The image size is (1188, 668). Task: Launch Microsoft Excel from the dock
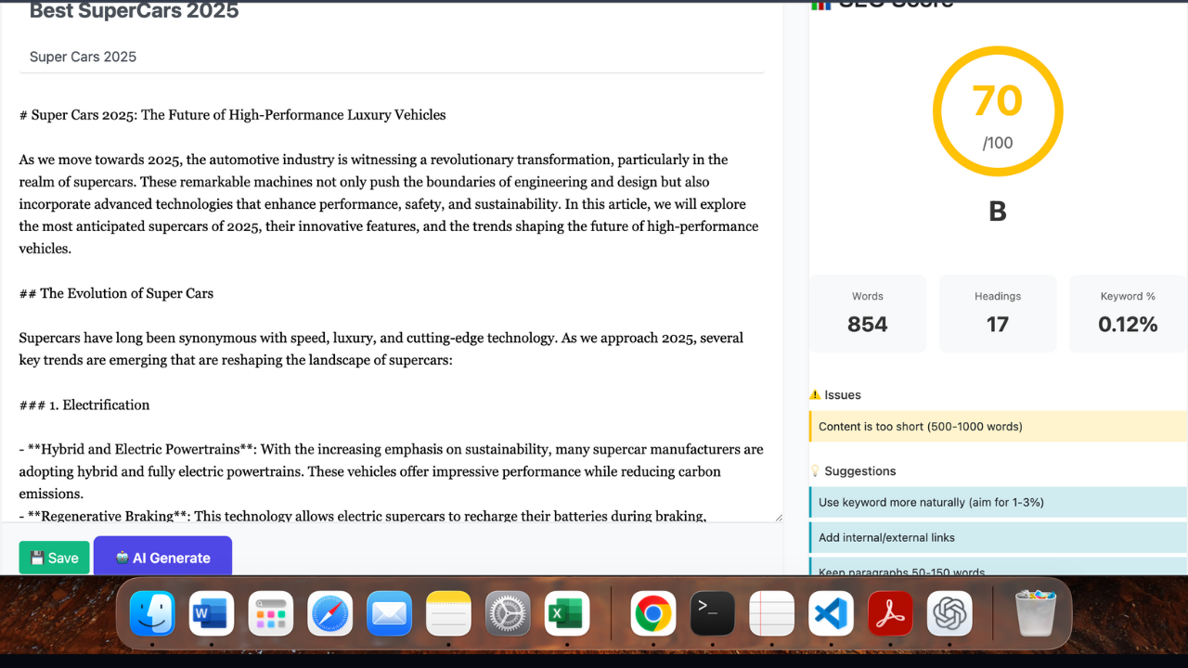click(x=567, y=613)
